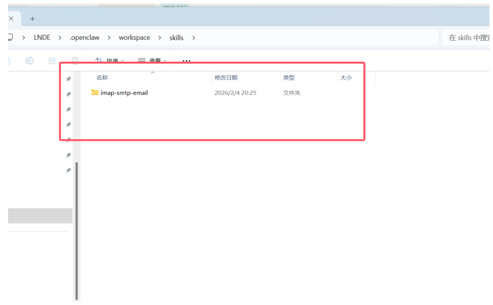The width and height of the screenshot is (493, 305).
Task: Click the Rename toolbar icon
Action: tap(29, 61)
